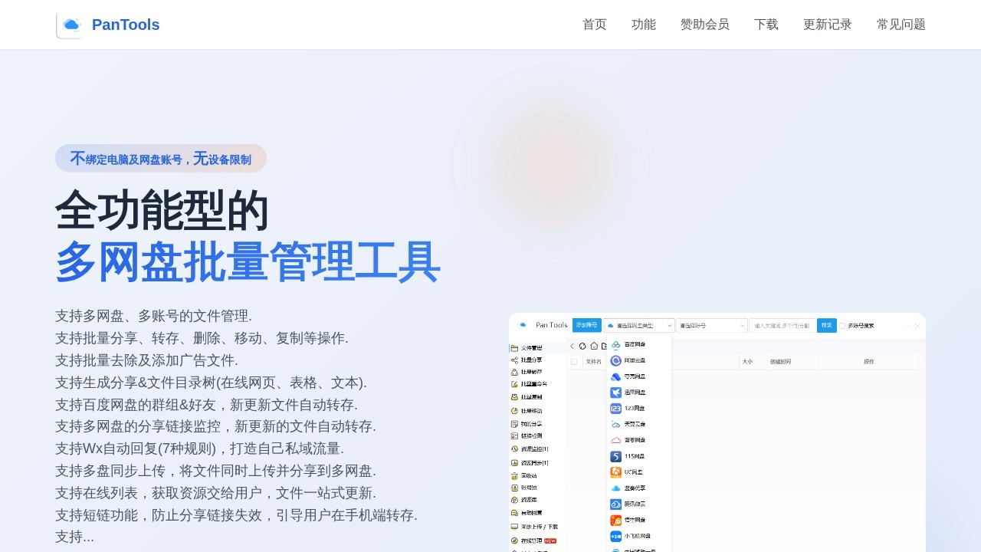Click the 批量转存 icon in the sidebar
Screen dimensions: 981x552
coord(514,372)
